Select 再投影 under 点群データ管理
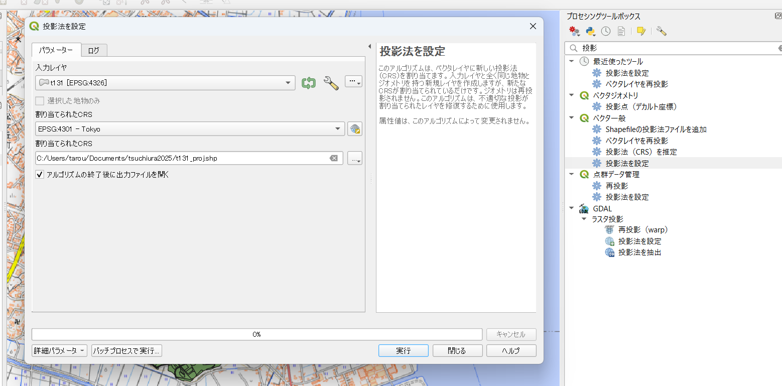782x386 pixels. tap(617, 186)
